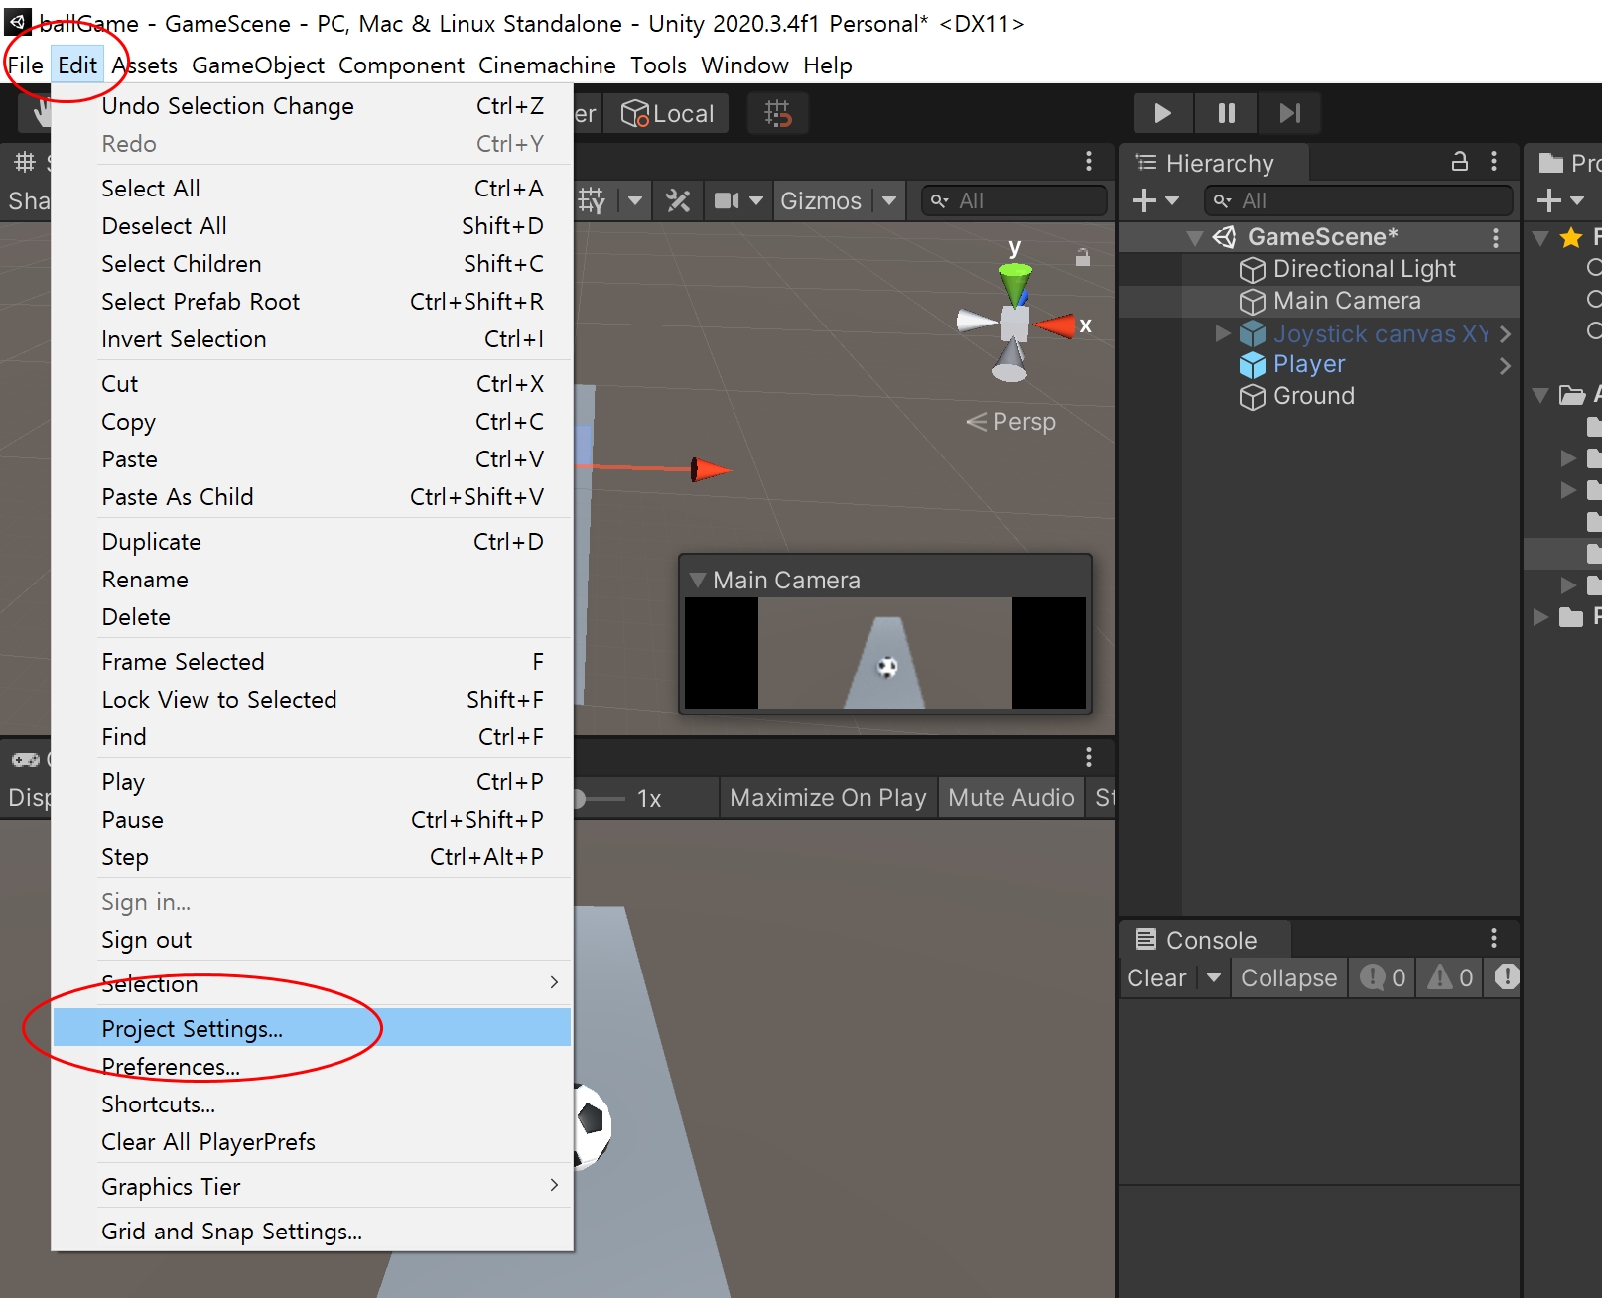Screen dimensions: 1602x1298
Task: Open Clear options dropdown arrow in Console
Action: click(1214, 977)
